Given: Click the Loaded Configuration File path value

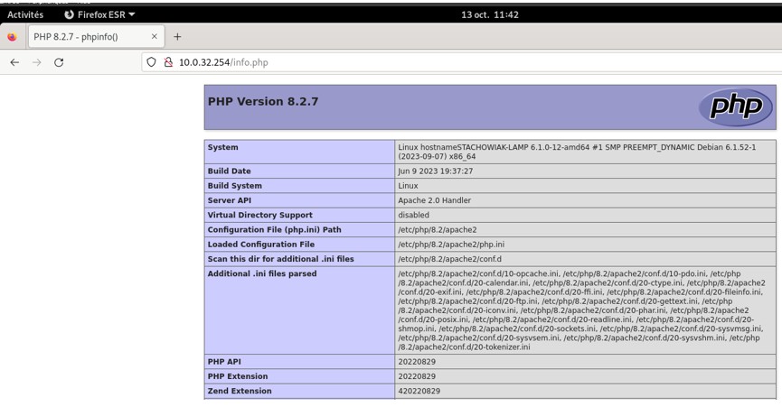Looking at the screenshot, I should (x=451, y=245).
